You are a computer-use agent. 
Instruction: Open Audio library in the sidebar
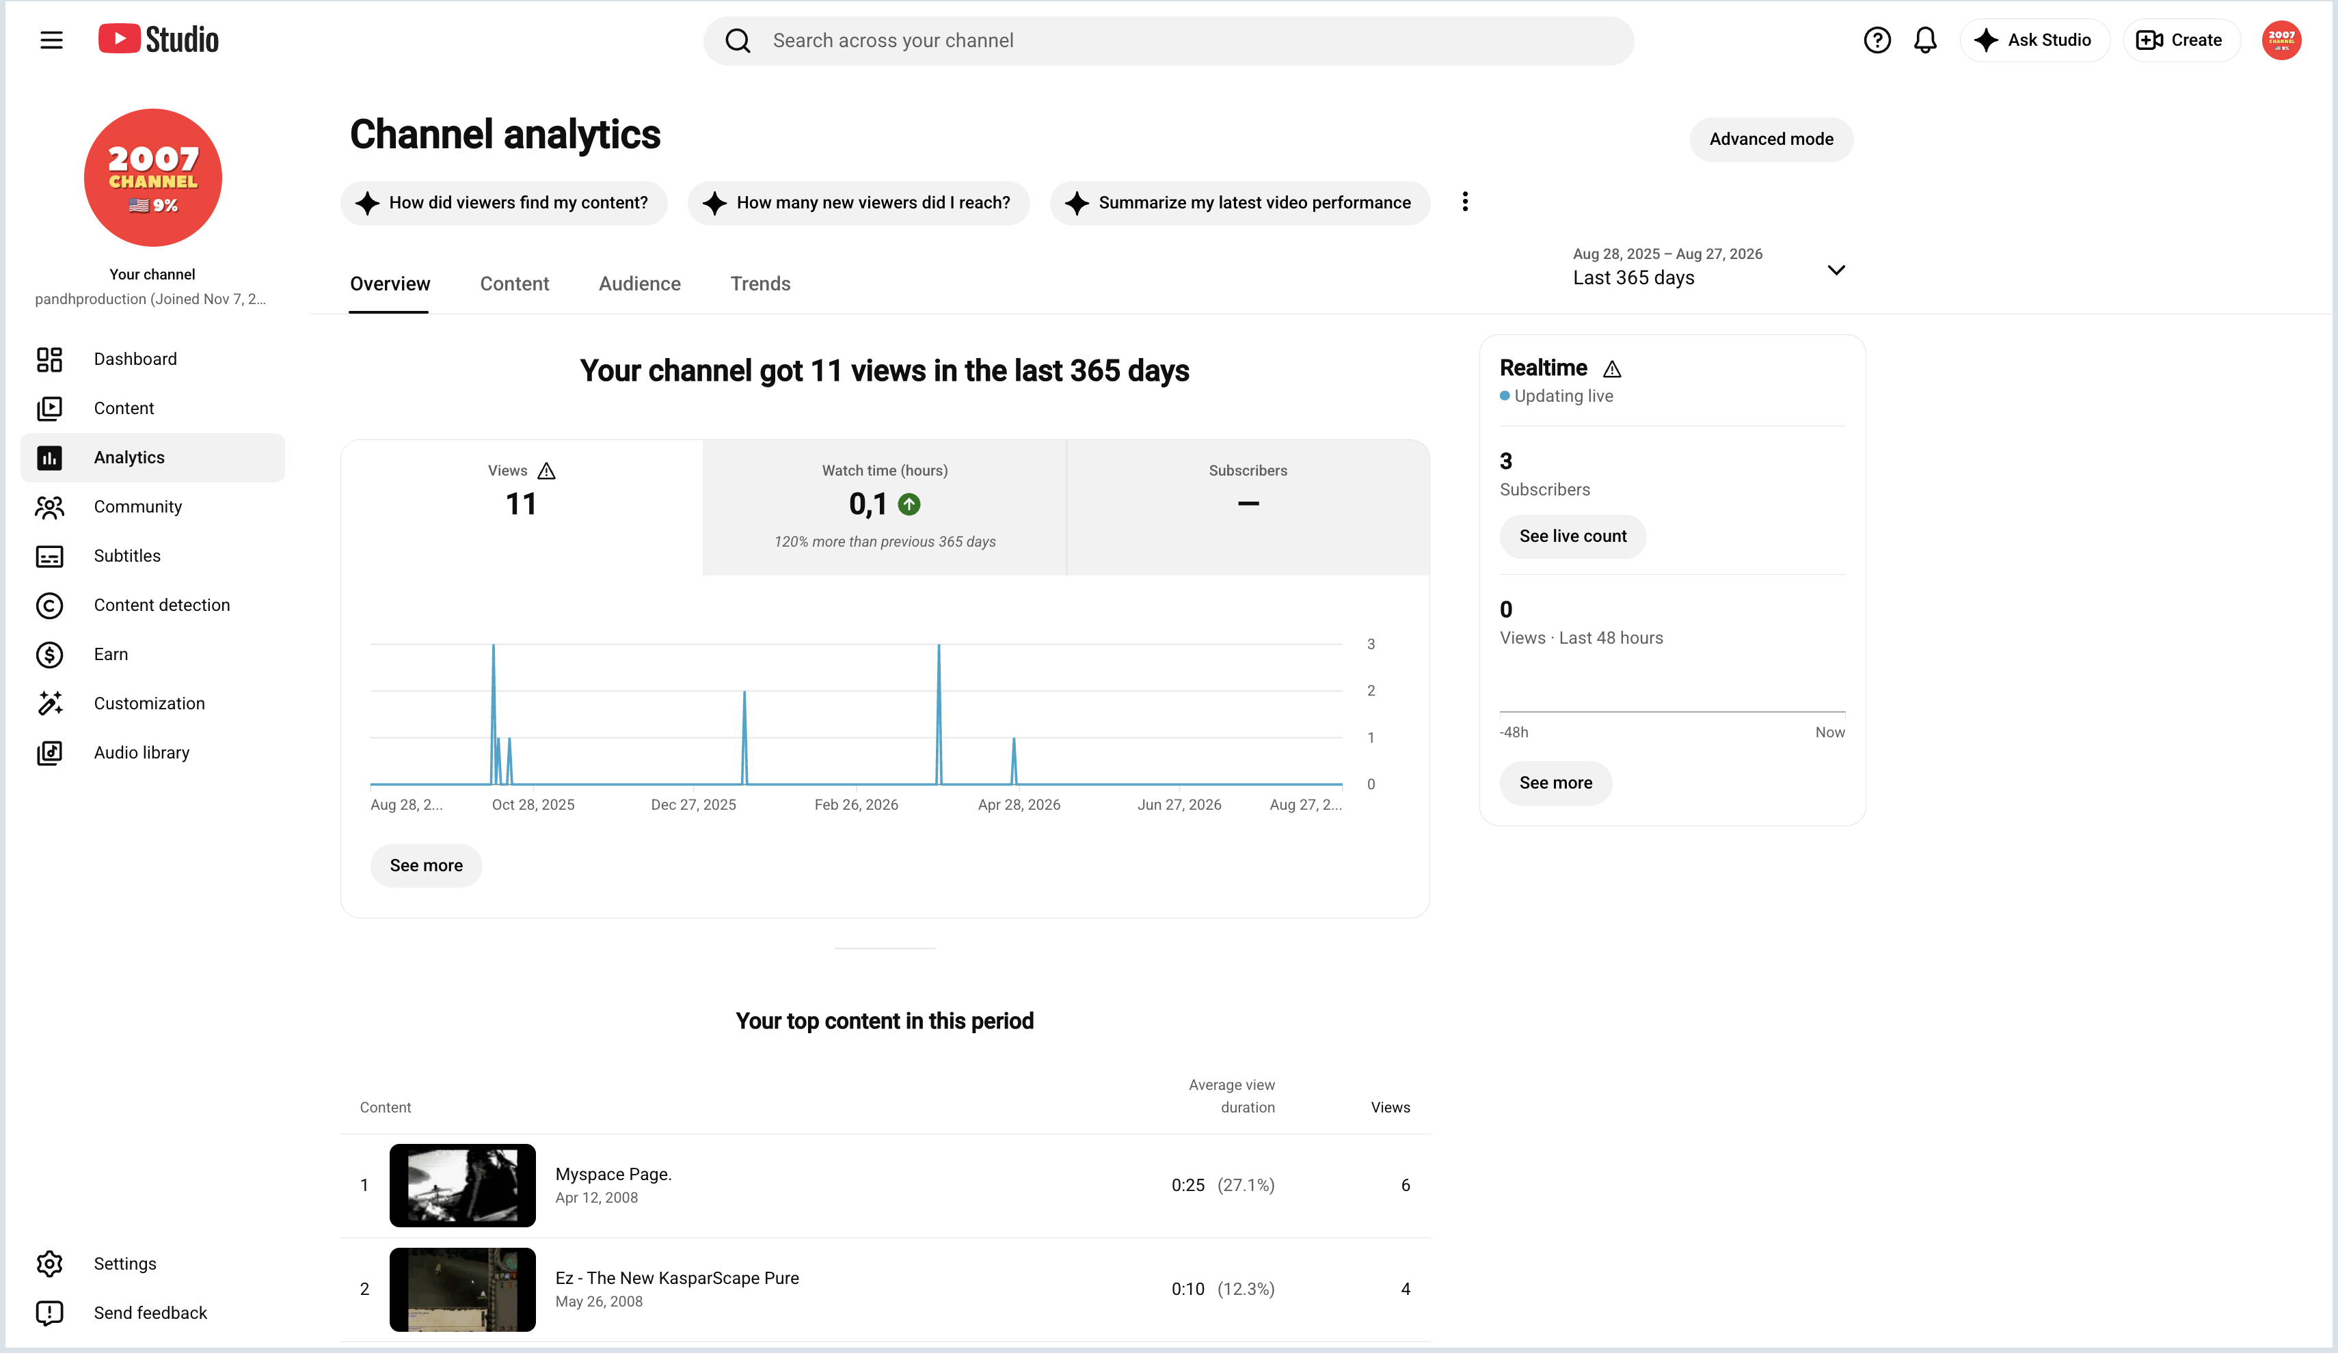point(153,753)
